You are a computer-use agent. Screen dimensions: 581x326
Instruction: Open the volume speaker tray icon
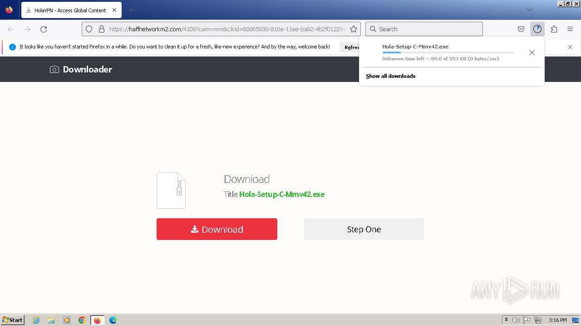(516, 320)
